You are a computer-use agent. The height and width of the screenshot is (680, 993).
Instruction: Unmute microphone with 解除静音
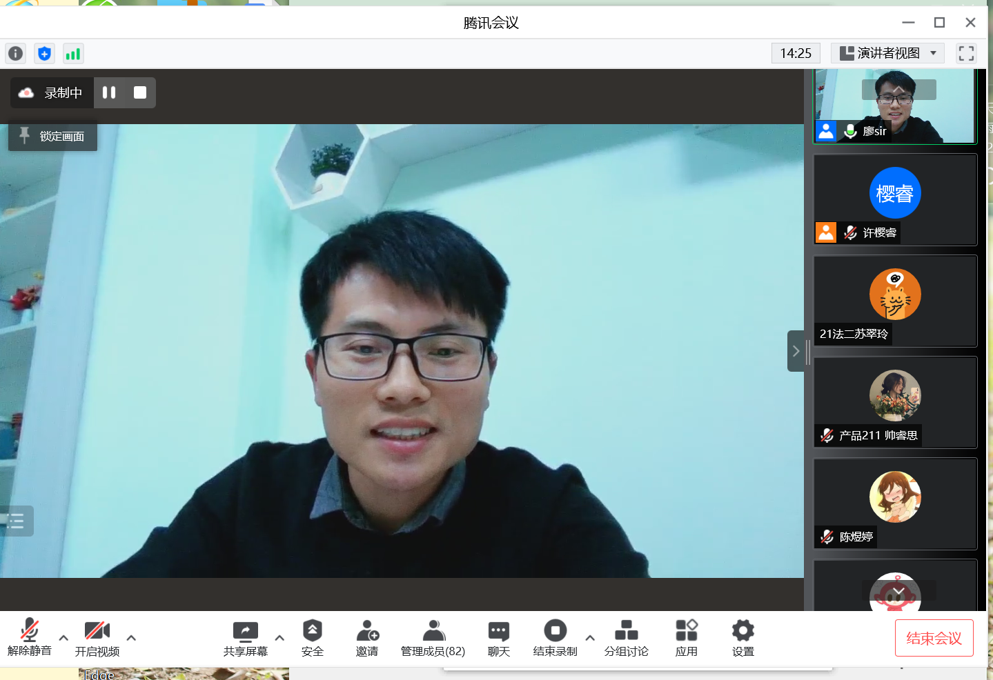[x=29, y=638]
